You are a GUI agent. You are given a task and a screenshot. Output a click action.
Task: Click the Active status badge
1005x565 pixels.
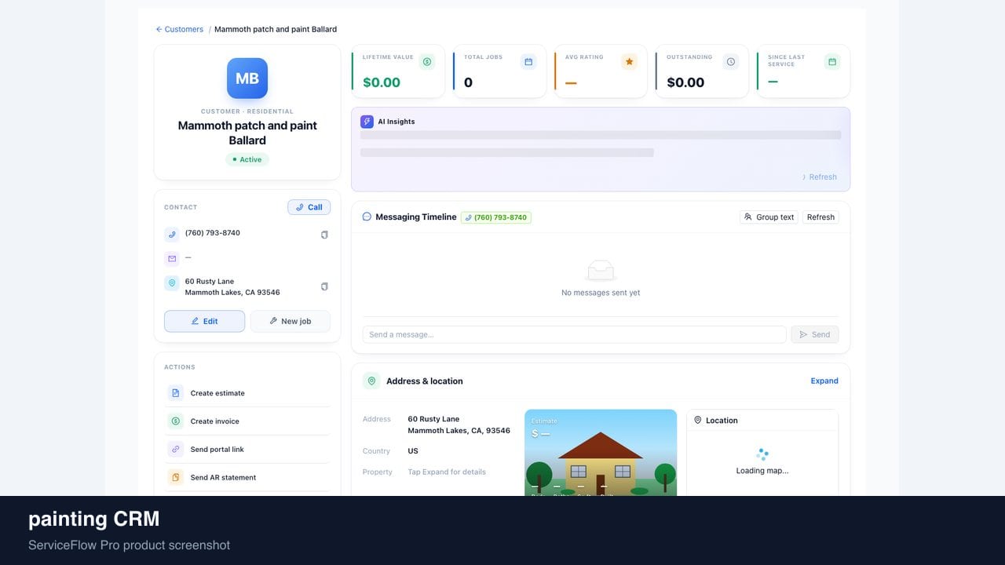(247, 159)
